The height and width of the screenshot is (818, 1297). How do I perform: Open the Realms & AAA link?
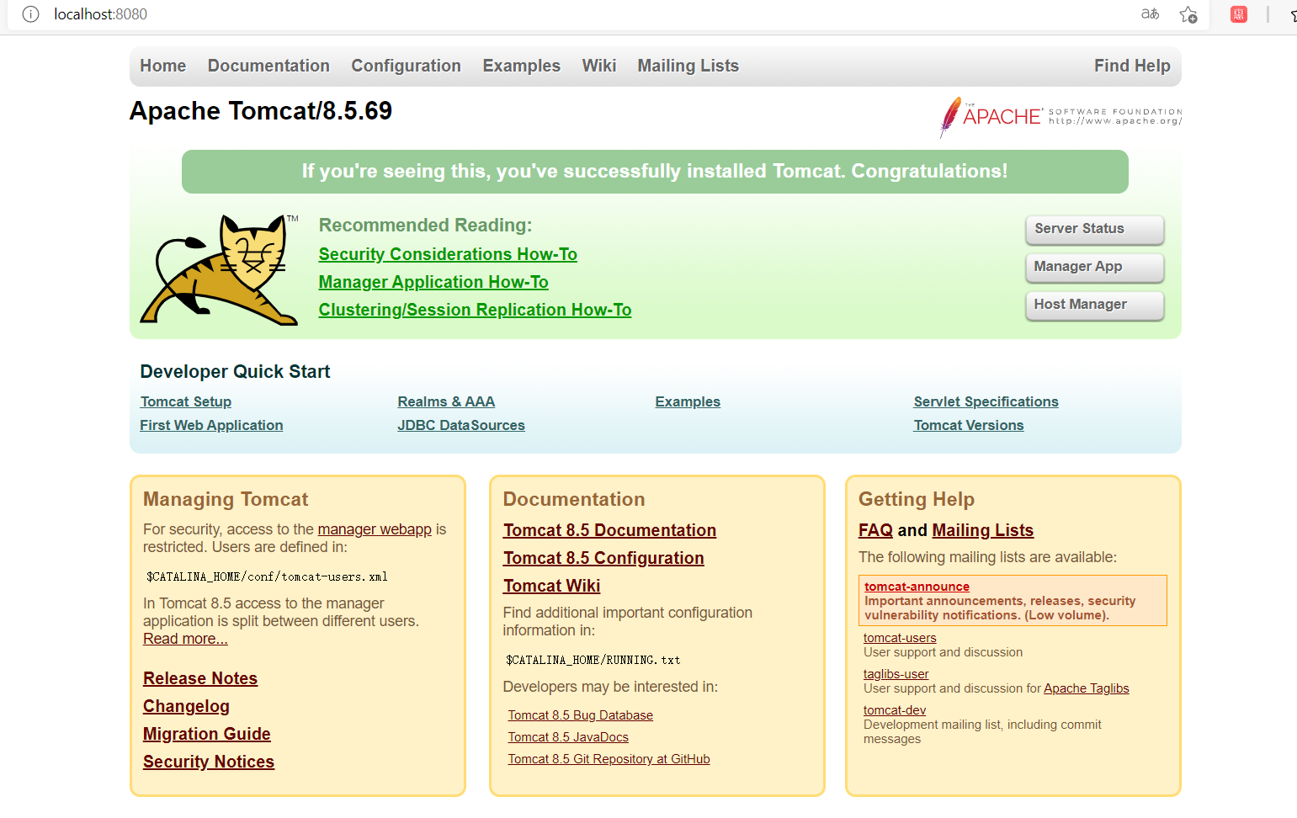(x=446, y=401)
